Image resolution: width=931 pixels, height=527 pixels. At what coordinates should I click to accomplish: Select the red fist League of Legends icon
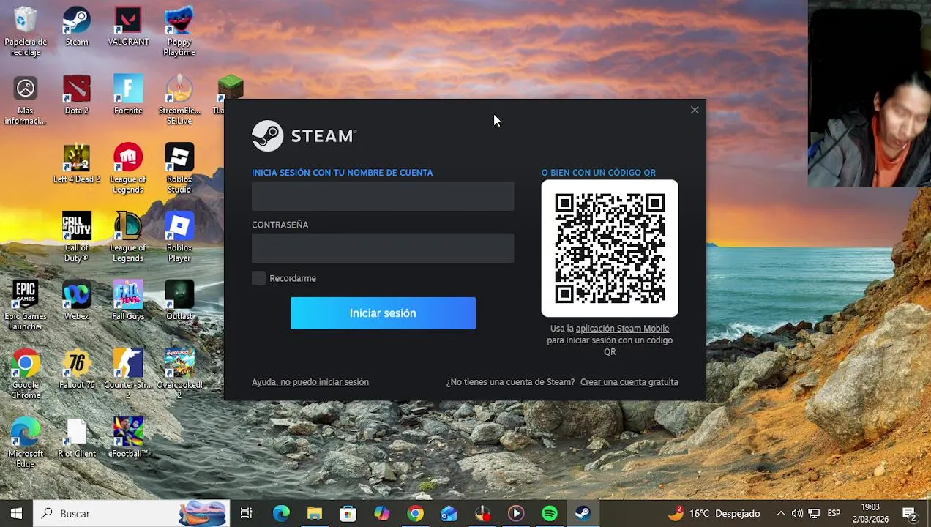128,169
